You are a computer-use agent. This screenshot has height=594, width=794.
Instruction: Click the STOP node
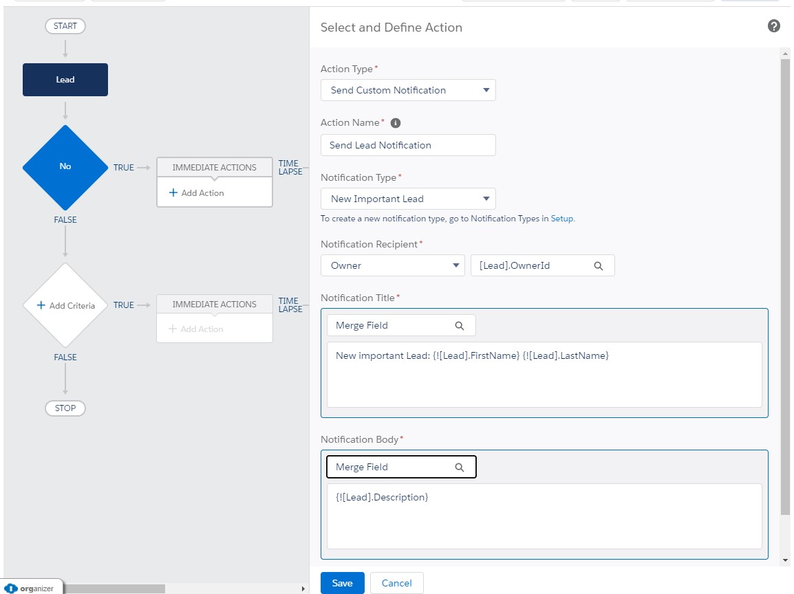point(65,408)
